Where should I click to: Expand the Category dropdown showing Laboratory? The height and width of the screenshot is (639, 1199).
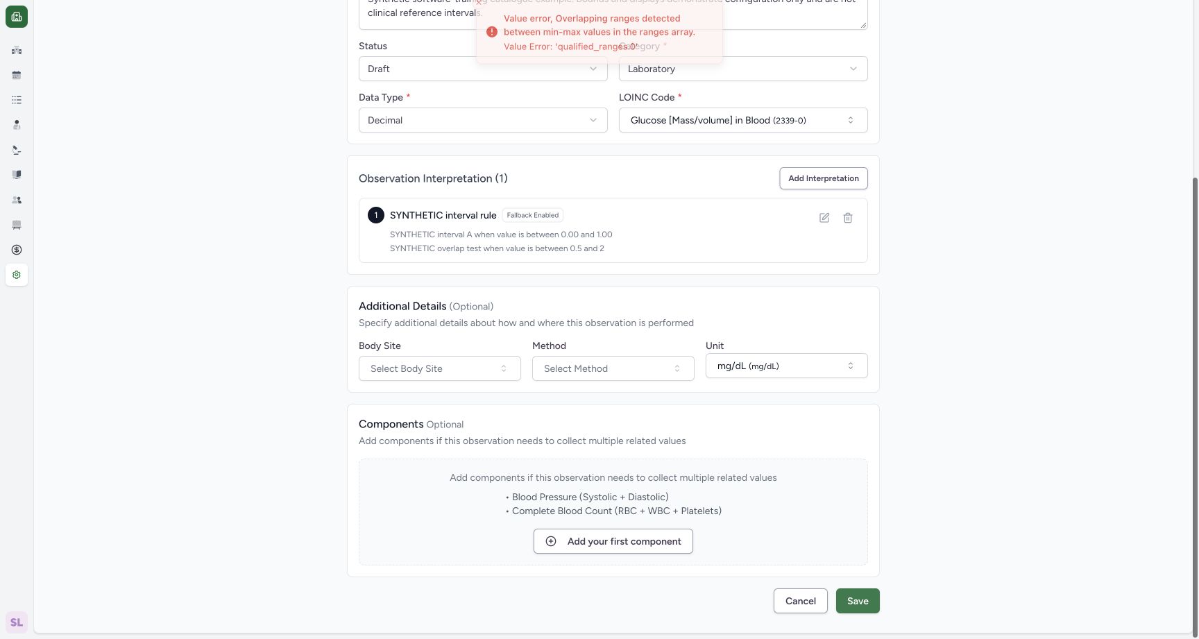click(743, 69)
